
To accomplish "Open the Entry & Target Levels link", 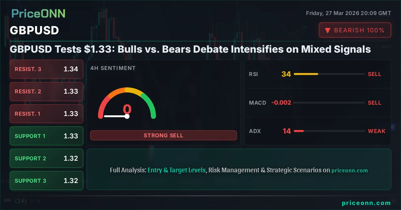I will [176, 170].
